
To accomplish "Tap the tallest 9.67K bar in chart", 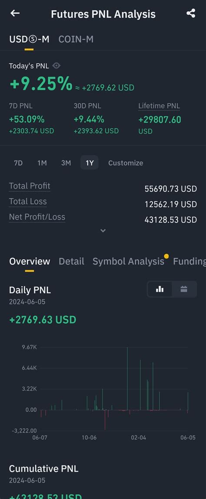I will [x=127, y=379].
